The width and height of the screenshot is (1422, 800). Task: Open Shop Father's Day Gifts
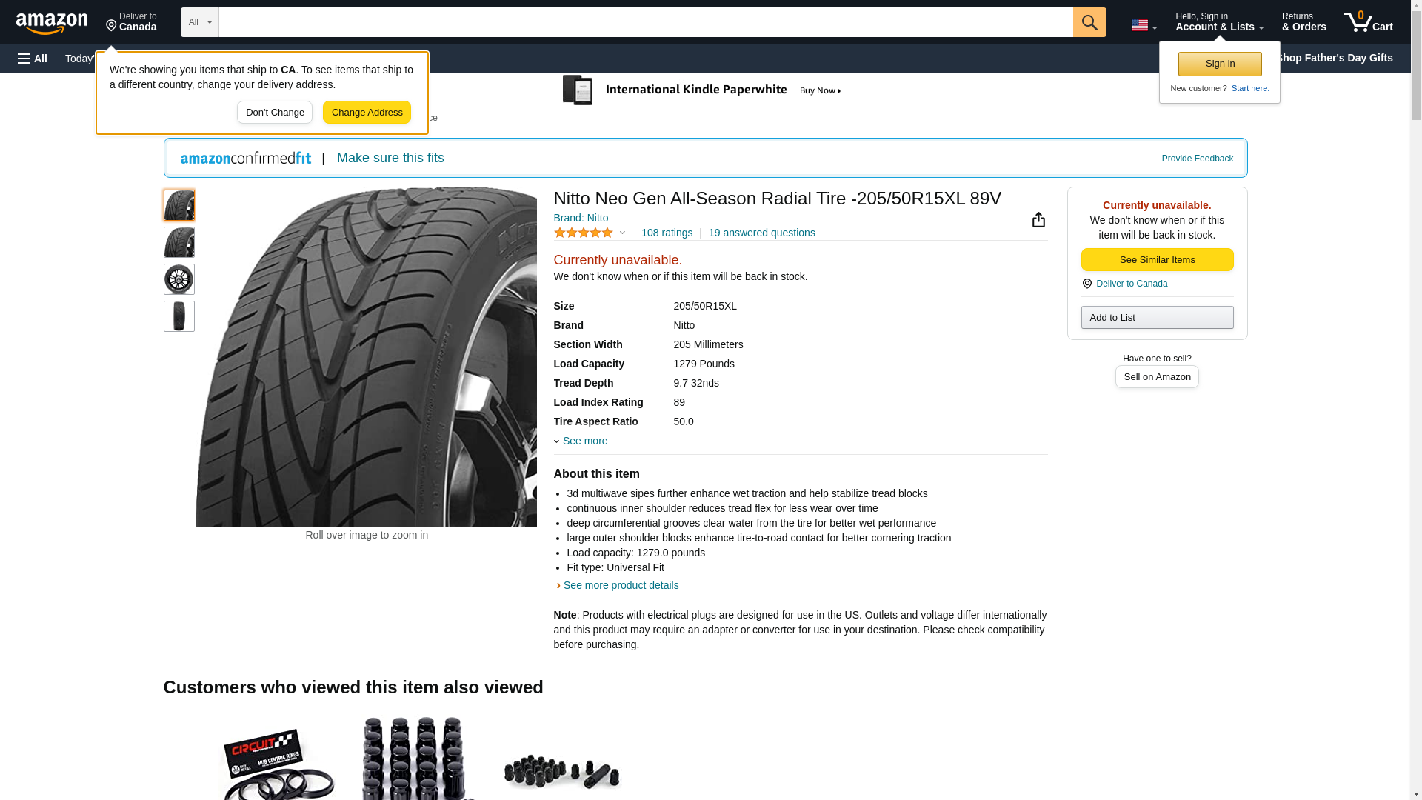click(1333, 58)
